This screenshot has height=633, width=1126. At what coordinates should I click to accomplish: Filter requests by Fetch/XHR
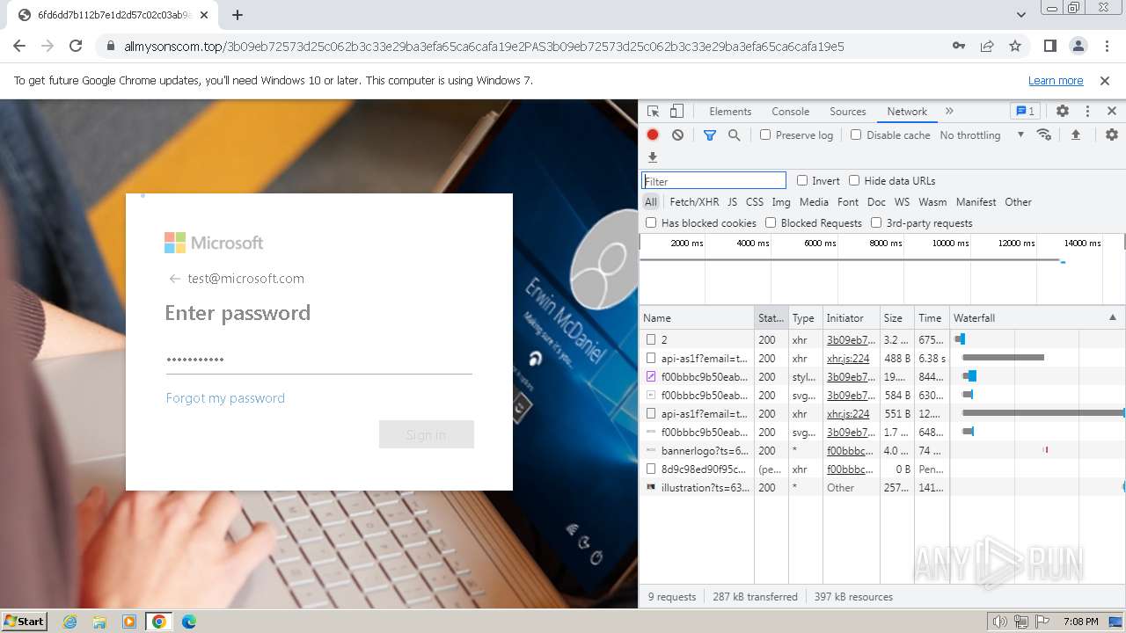click(x=694, y=202)
